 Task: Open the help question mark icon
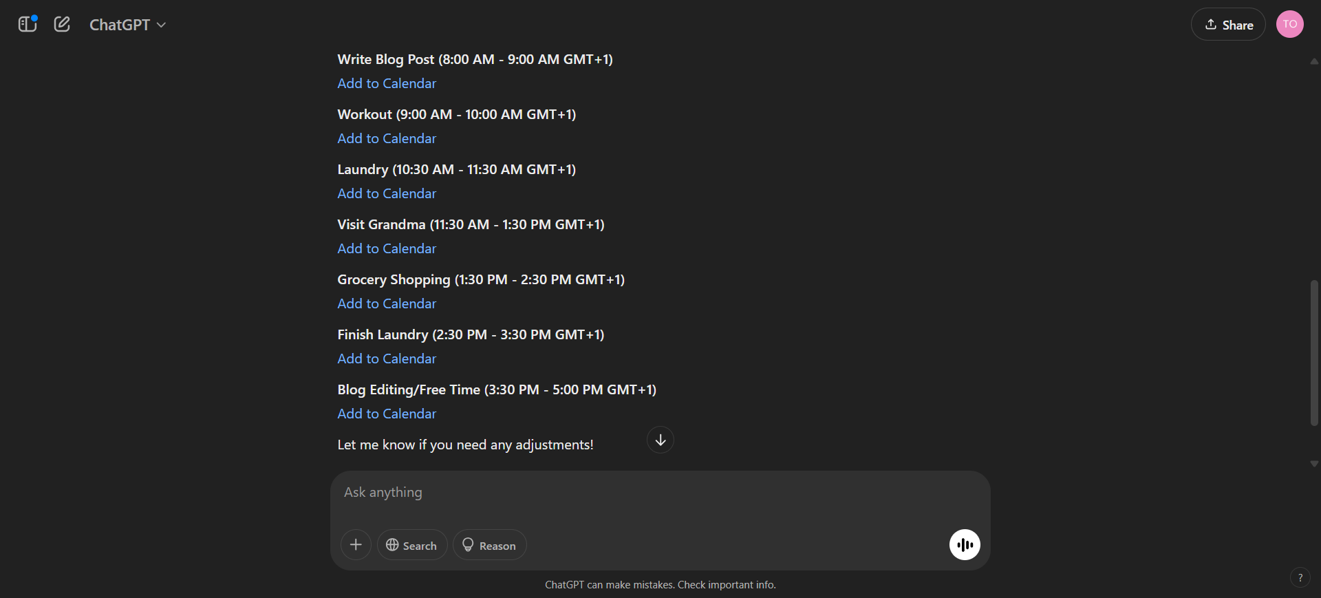(1300, 578)
